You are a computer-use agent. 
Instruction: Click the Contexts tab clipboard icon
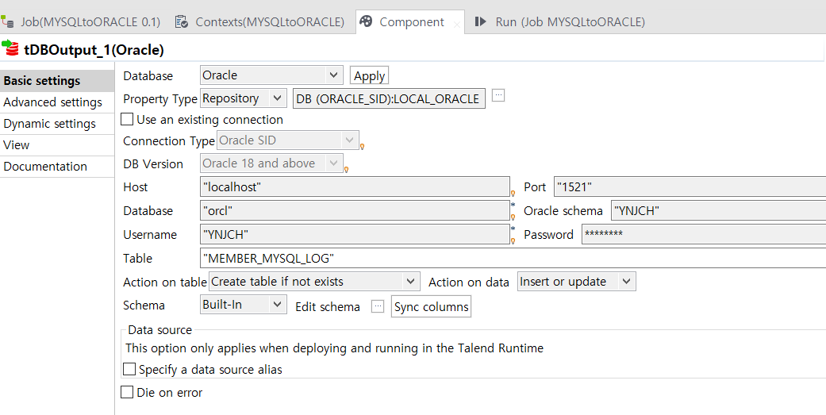pos(182,21)
